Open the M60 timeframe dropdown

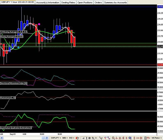(65, 138)
